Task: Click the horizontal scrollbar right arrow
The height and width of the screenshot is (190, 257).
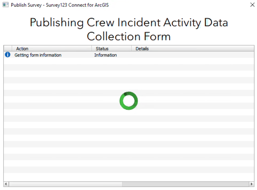Action: click(x=252, y=184)
